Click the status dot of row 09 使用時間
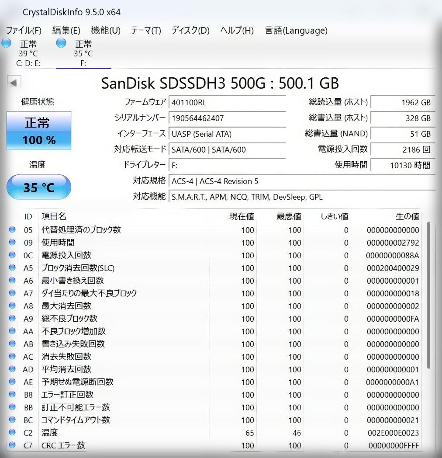Image resolution: width=442 pixels, height=458 pixels. [12, 242]
